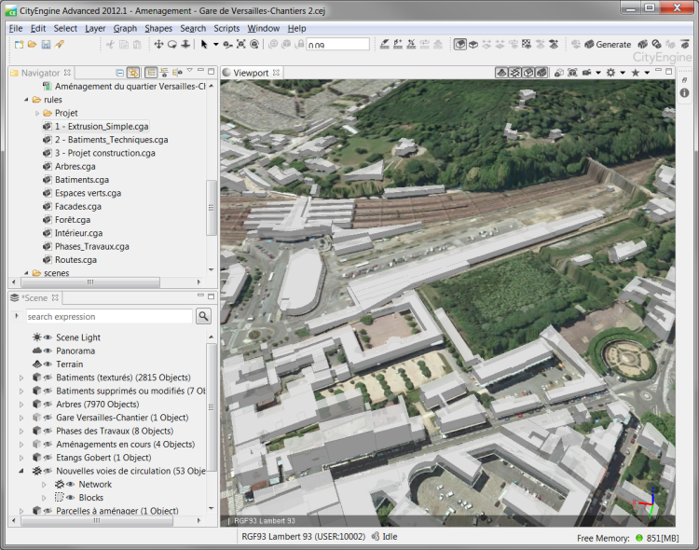Toggle Terrain visibility icon in Viewport toolbar
Viewport: 699px width, 550px height.
[x=501, y=73]
